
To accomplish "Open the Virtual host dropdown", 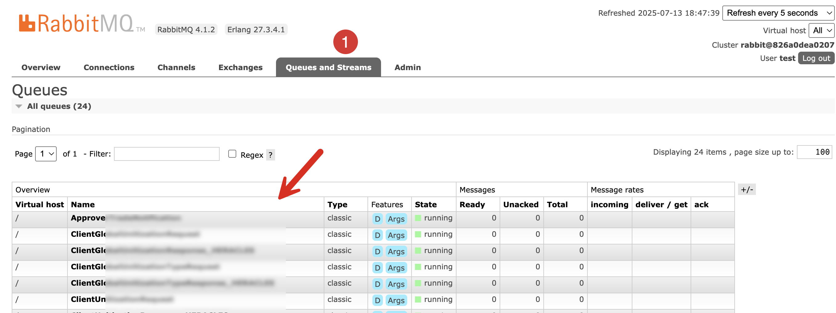I will pos(821,30).
